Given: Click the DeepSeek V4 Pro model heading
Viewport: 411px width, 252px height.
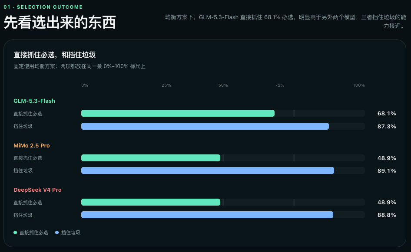Looking at the screenshot, I should (x=37, y=190).
